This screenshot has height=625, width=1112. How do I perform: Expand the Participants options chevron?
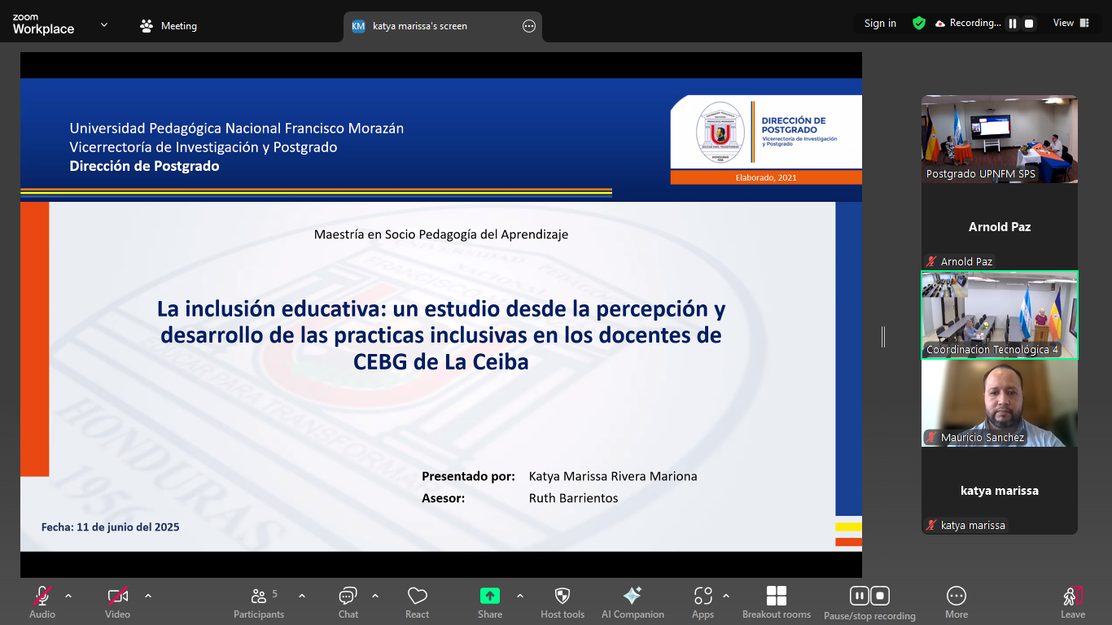302,596
